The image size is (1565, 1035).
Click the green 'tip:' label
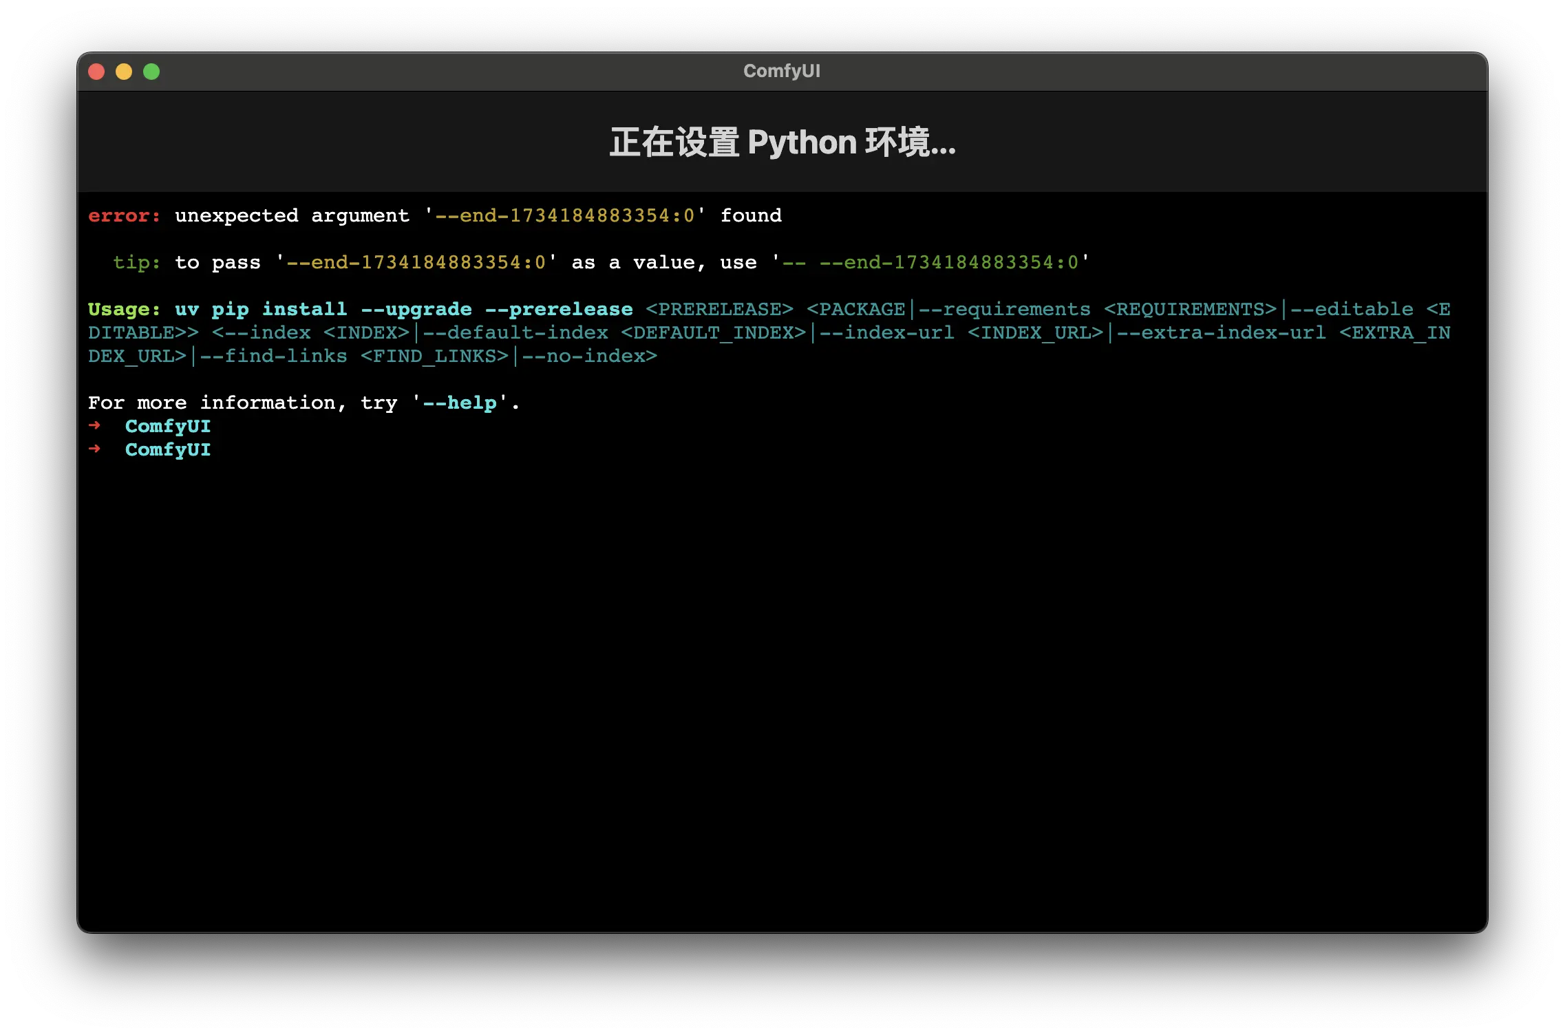136,263
